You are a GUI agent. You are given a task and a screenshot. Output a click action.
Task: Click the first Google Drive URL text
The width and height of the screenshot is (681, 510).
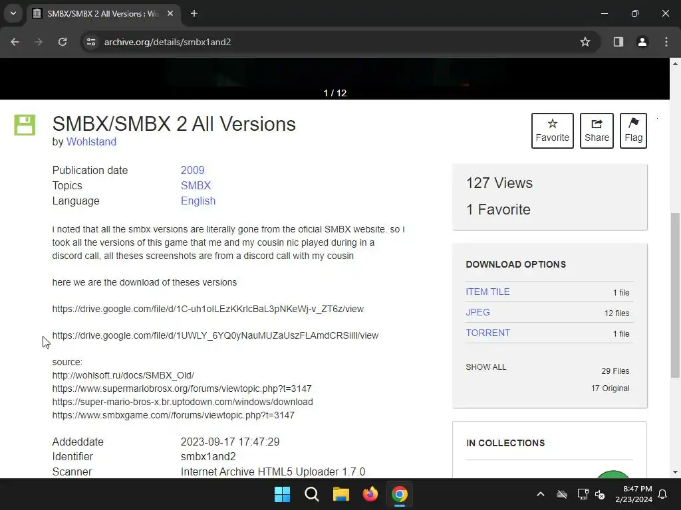[x=208, y=309]
